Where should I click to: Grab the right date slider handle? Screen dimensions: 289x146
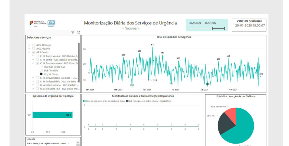pos(224,28)
